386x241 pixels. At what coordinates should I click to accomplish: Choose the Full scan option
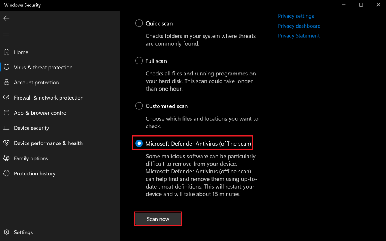coord(139,61)
